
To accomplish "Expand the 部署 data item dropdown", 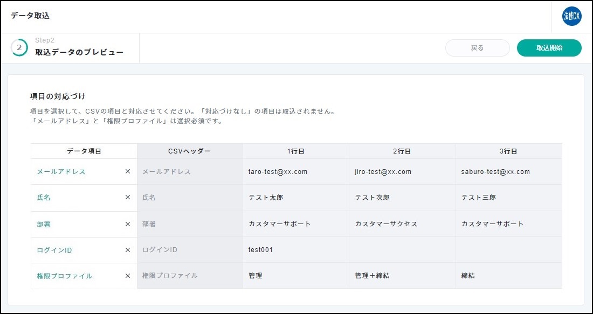I will (75, 224).
